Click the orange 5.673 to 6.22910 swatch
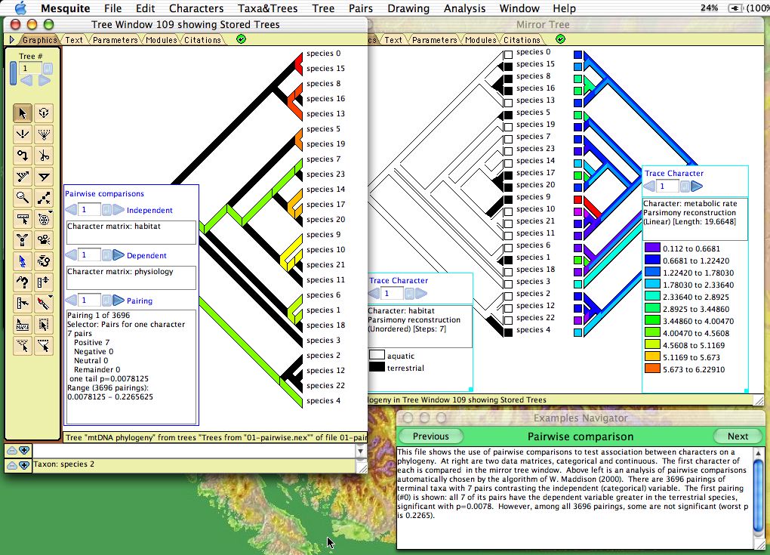This screenshot has height=555, width=770. click(653, 369)
